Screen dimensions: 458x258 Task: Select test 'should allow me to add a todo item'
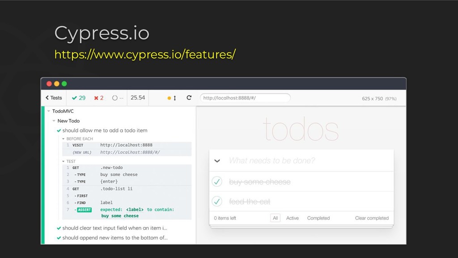tap(105, 130)
